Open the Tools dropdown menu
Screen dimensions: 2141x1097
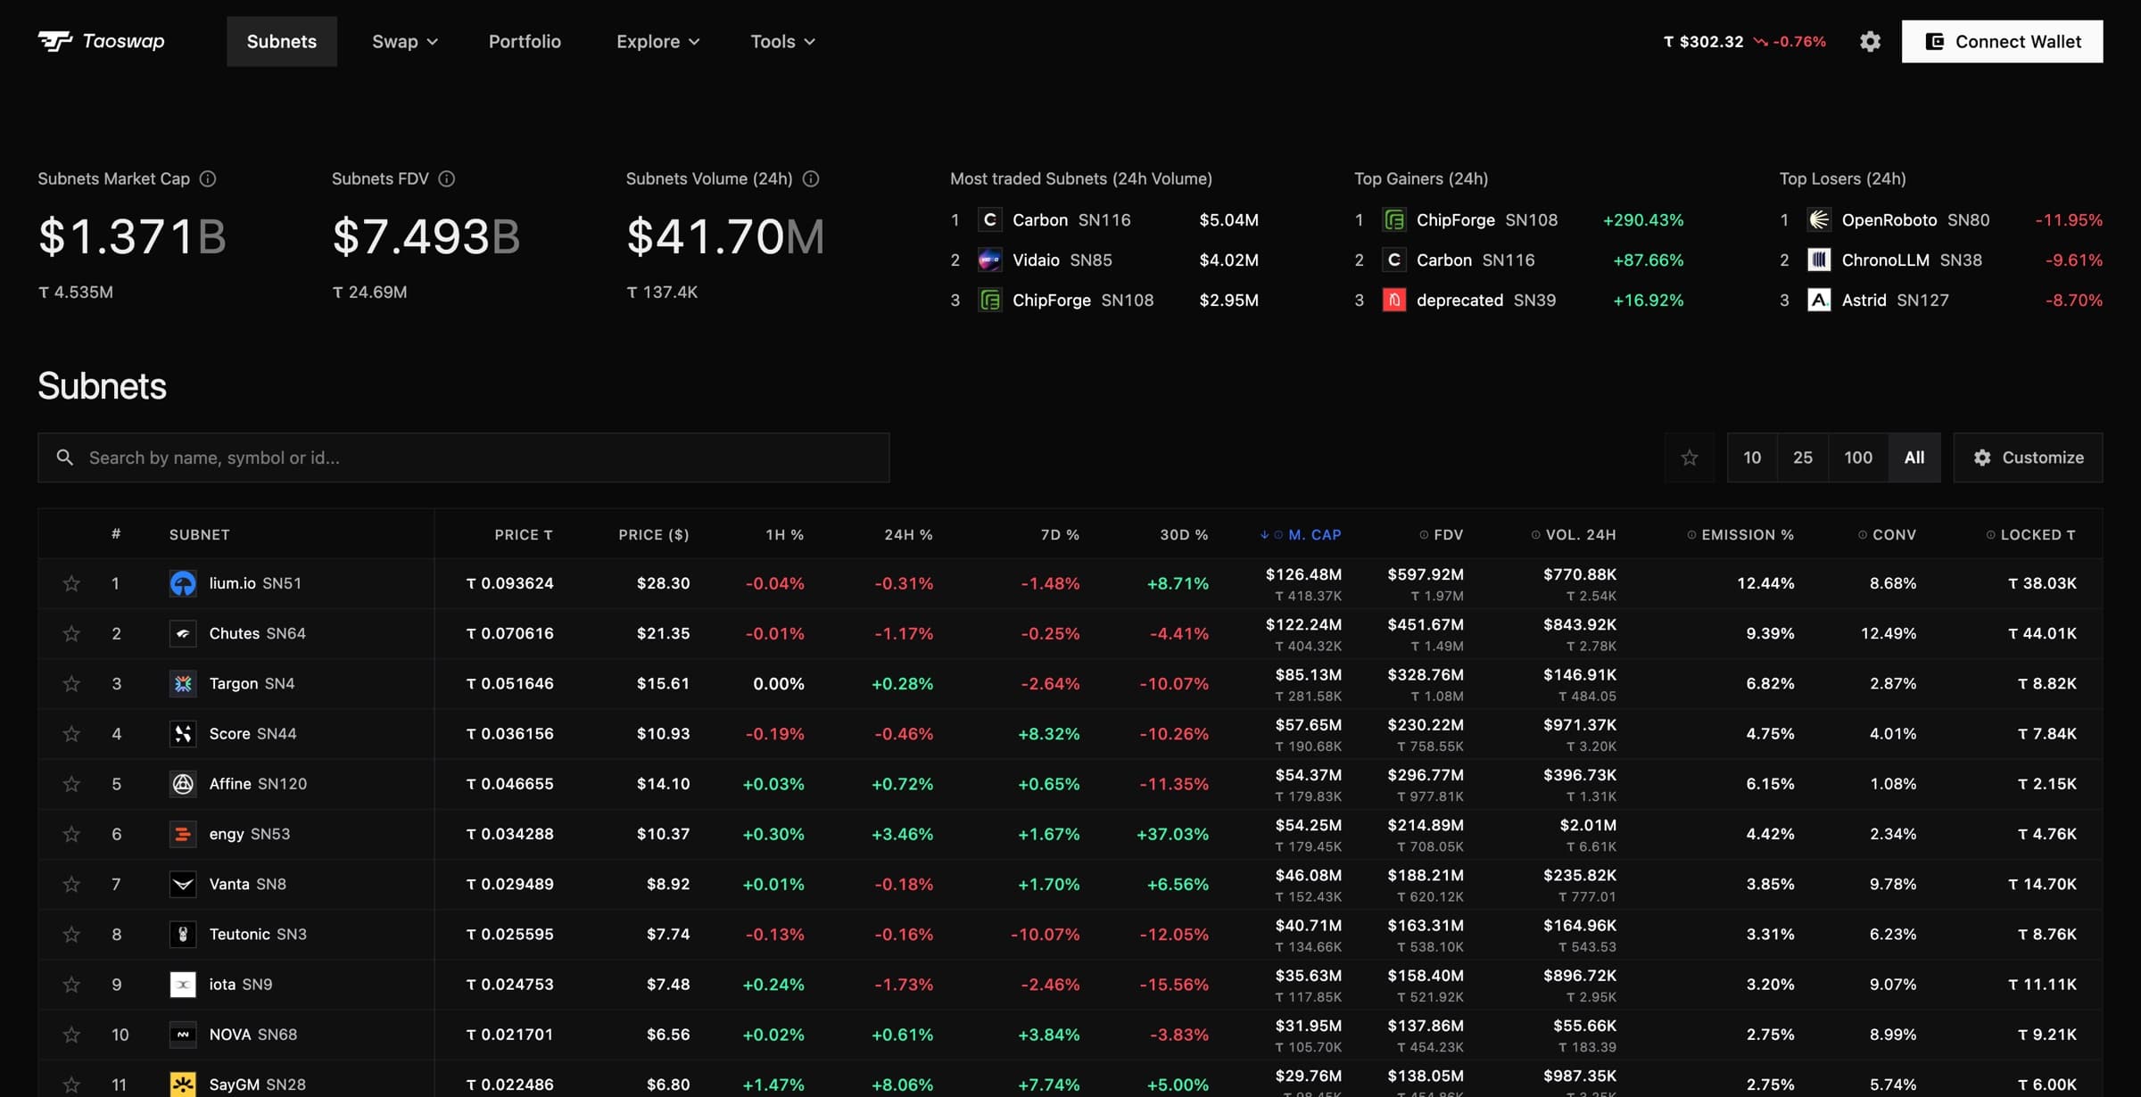tap(782, 41)
